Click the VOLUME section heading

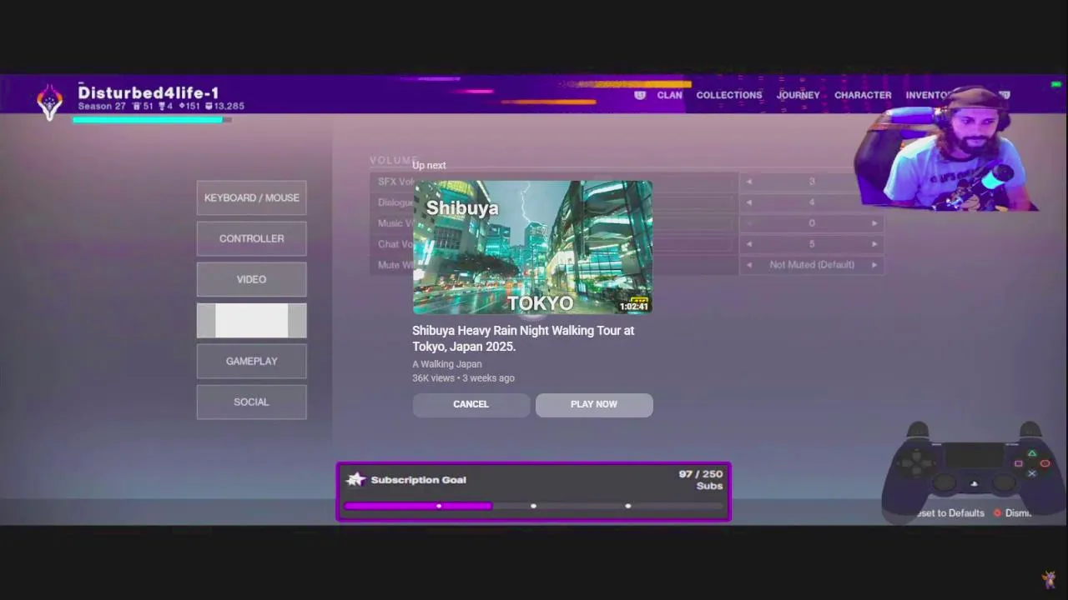[x=394, y=160]
